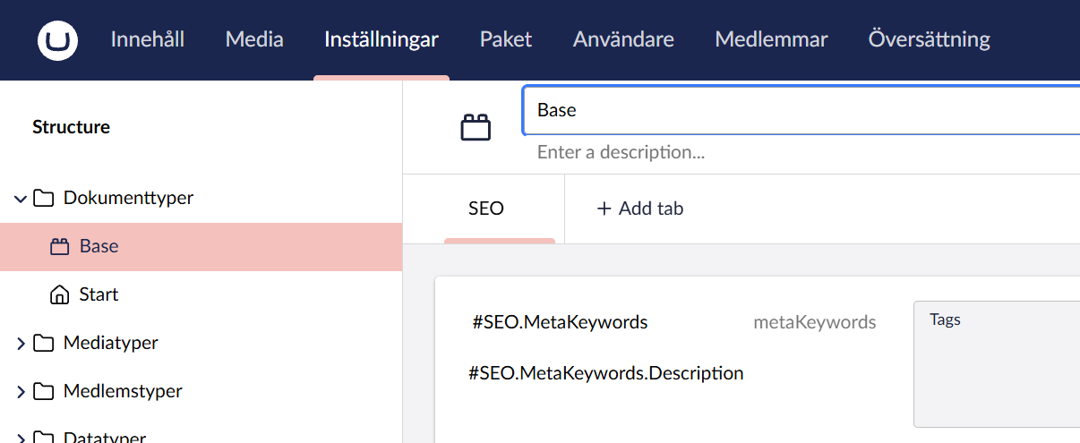
Task: Click the plus icon beside Add tab
Action: click(x=604, y=209)
